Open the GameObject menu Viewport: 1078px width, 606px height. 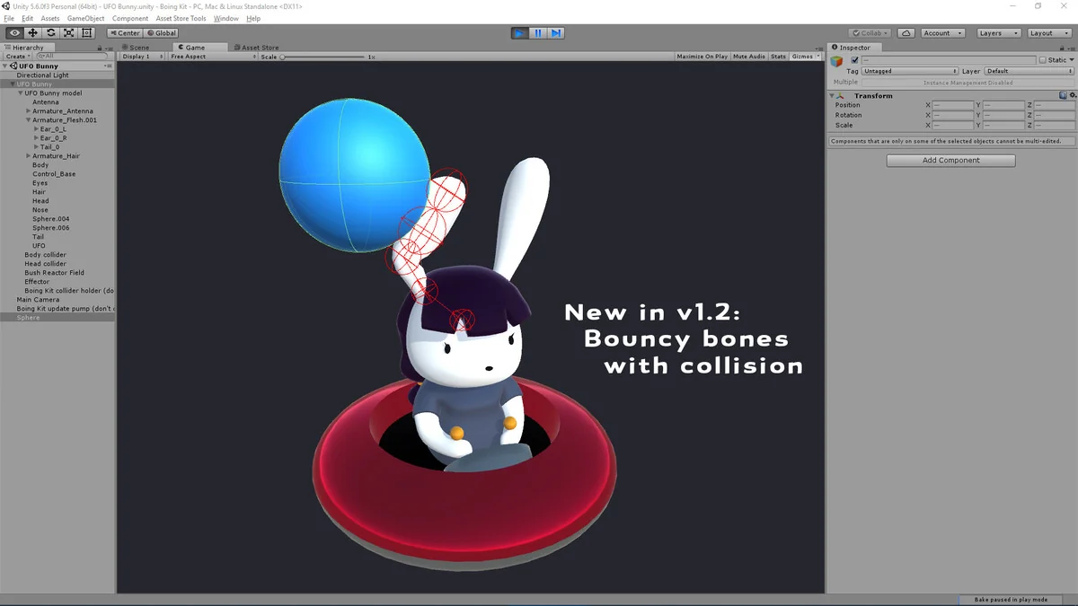pos(85,18)
